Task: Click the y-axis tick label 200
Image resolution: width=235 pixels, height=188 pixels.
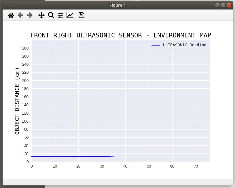Action: 25,81
